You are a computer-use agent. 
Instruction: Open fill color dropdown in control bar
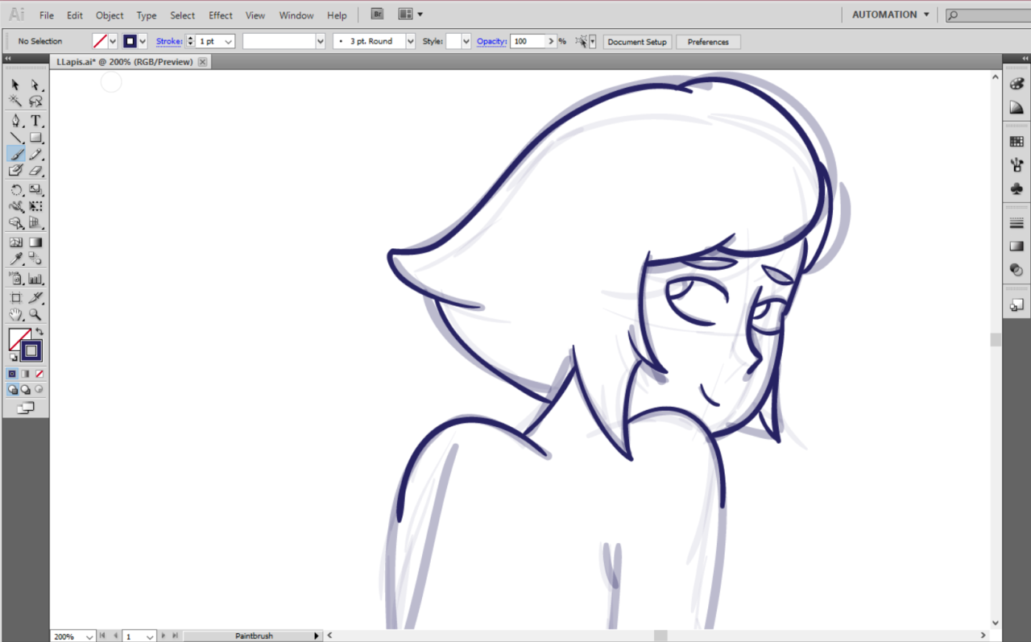(112, 41)
